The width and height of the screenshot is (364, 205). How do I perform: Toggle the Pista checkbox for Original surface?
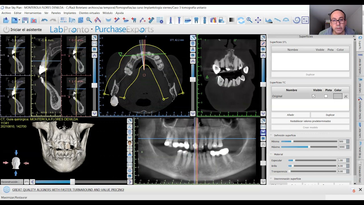point(326,96)
